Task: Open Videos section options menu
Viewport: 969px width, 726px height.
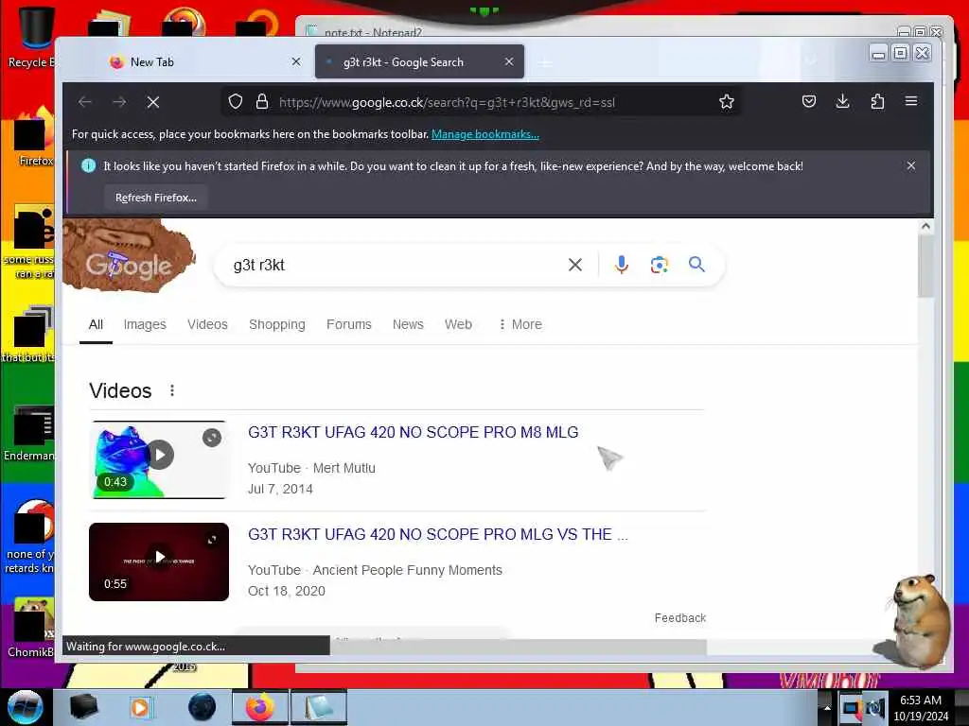Action: (172, 390)
